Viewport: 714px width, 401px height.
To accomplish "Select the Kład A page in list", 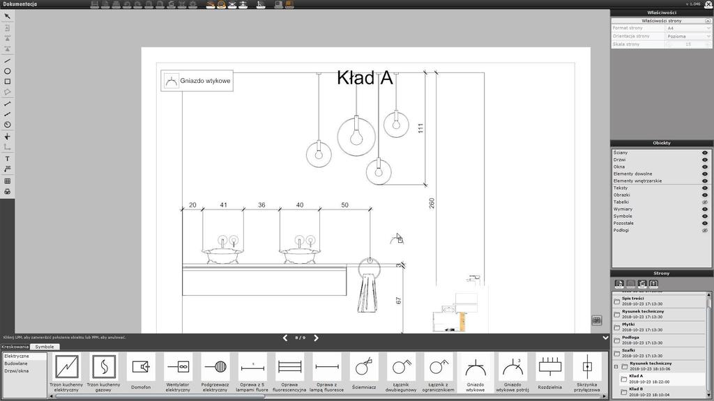I will pos(662,379).
